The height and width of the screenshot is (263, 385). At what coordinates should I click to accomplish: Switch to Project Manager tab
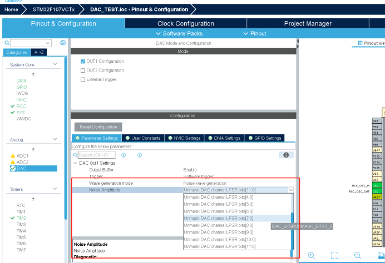[308, 23]
